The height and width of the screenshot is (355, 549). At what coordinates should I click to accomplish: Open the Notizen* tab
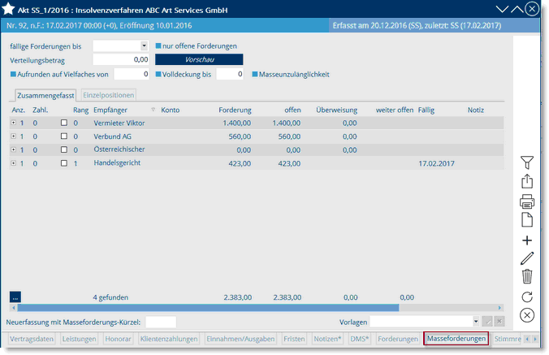[x=327, y=339]
